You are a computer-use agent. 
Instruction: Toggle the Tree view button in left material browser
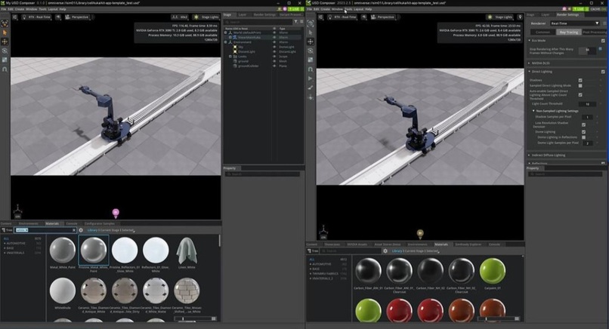pyautogui.click(x=7, y=230)
